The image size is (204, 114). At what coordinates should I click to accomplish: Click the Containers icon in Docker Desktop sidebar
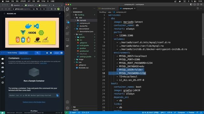tap(3, 59)
